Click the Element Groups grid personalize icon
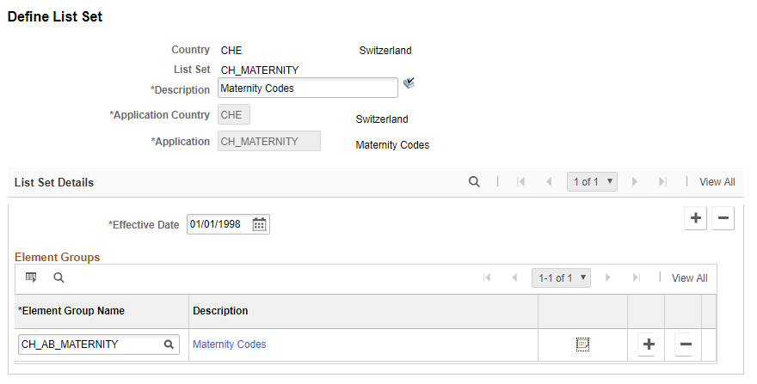 pos(31,277)
